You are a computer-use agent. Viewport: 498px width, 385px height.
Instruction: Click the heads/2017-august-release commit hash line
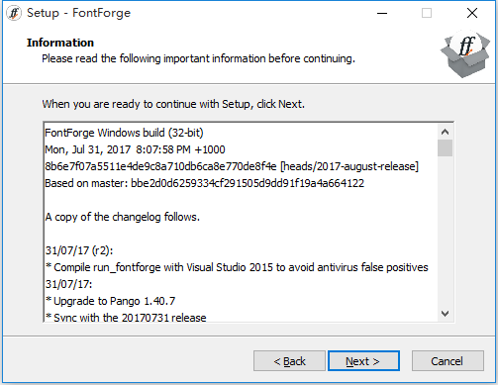pyautogui.click(x=232, y=166)
